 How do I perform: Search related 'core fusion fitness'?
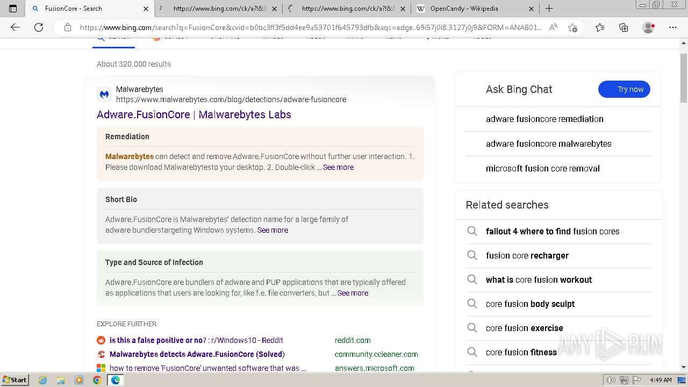(521, 352)
